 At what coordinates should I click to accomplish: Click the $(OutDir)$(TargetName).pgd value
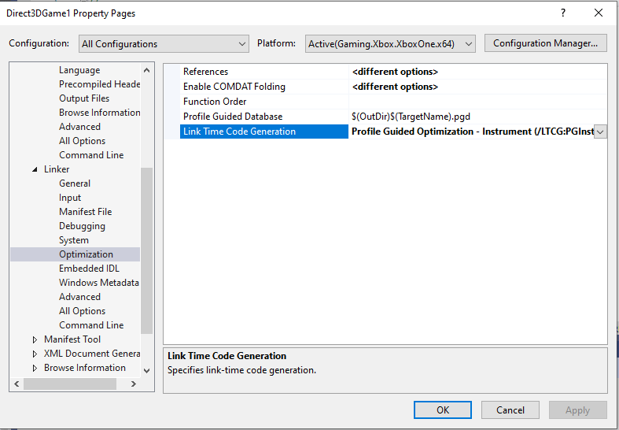[x=411, y=117]
